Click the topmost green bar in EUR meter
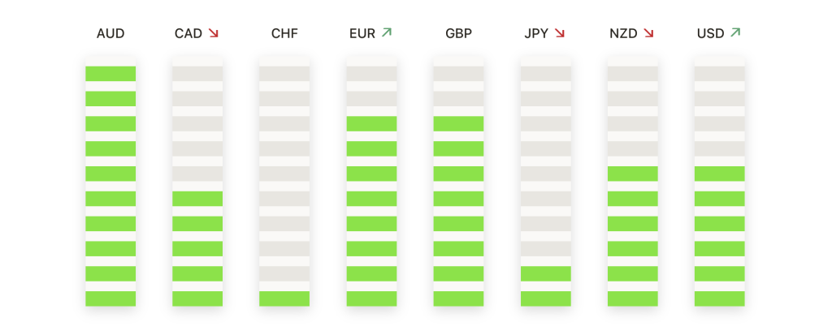Viewport: 832px width, 335px height. tap(371, 123)
